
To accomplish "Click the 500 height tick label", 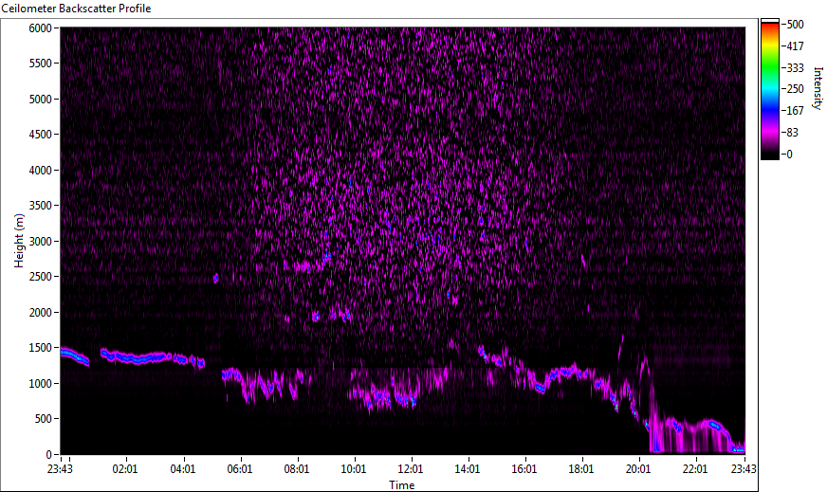I will (x=44, y=419).
